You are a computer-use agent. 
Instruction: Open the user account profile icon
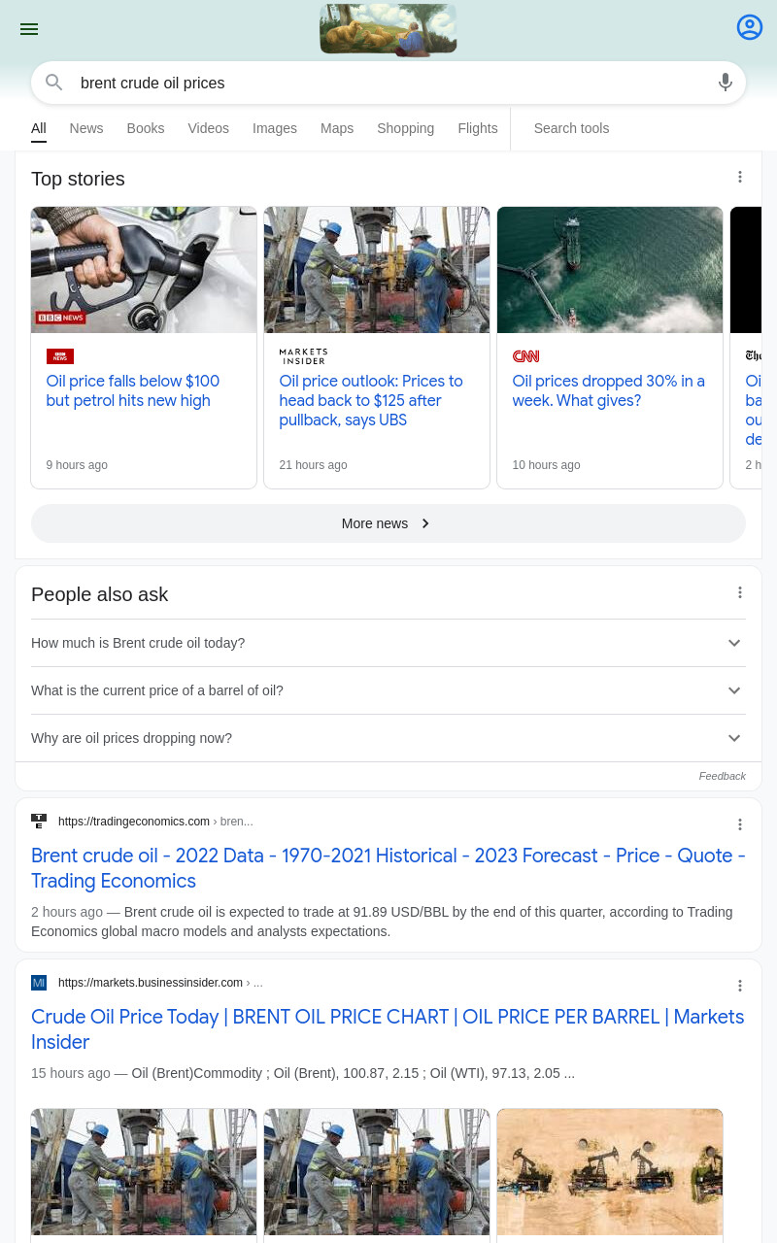point(750,27)
